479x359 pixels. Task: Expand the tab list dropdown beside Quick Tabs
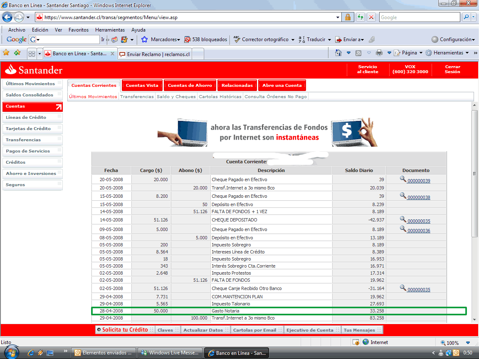pos(40,54)
